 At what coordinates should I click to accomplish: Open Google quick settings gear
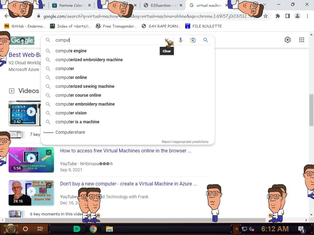(x=288, y=40)
